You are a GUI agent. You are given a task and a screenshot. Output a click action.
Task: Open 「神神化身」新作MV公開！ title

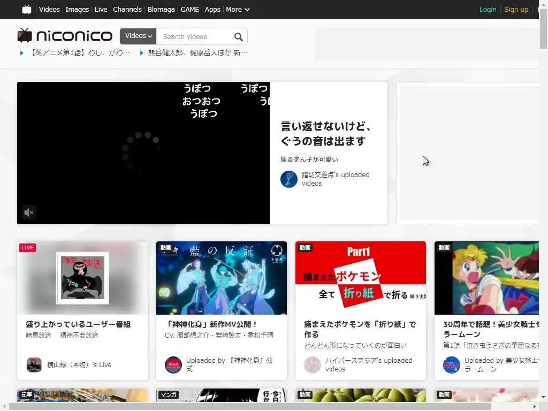point(211,324)
